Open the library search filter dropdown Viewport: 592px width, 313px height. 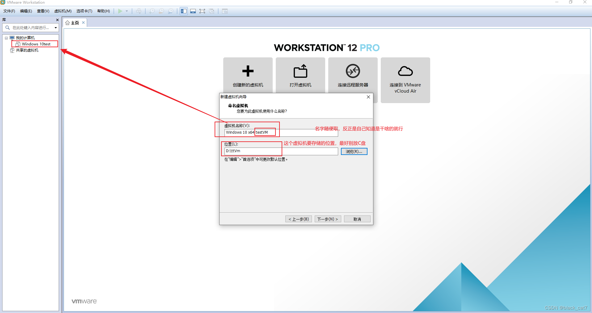click(x=56, y=28)
